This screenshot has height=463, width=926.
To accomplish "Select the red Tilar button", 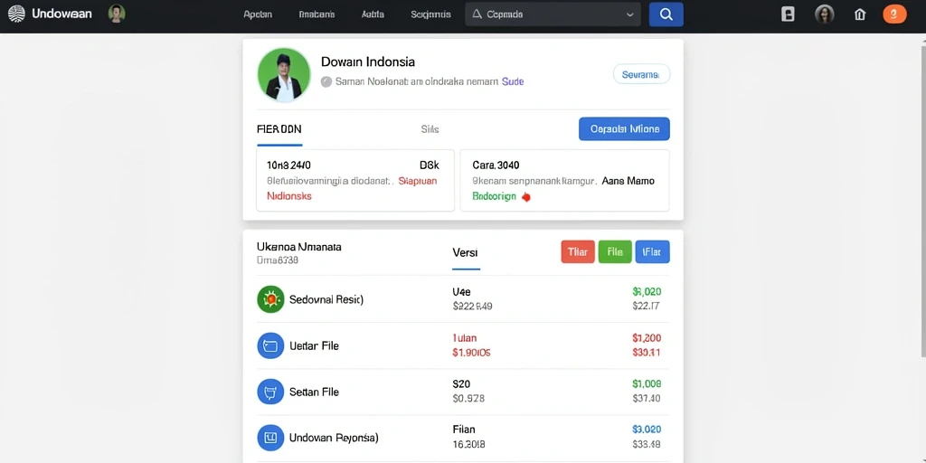I will click(578, 252).
